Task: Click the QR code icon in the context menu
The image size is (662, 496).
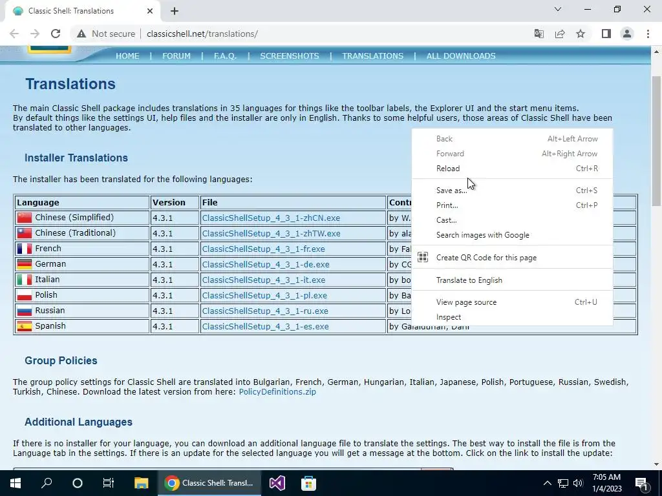Action: pos(423,257)
